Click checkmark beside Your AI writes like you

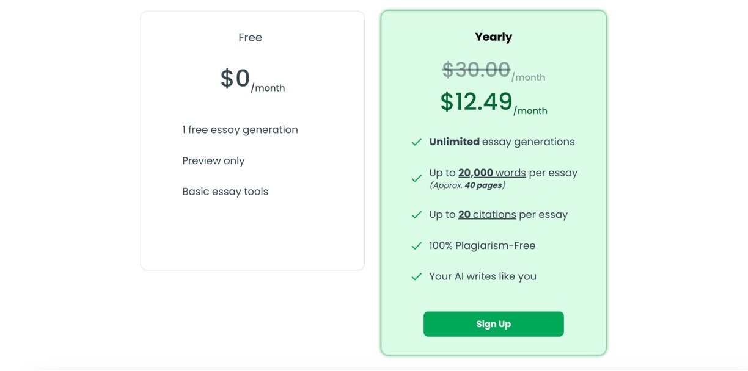point(417,276)
